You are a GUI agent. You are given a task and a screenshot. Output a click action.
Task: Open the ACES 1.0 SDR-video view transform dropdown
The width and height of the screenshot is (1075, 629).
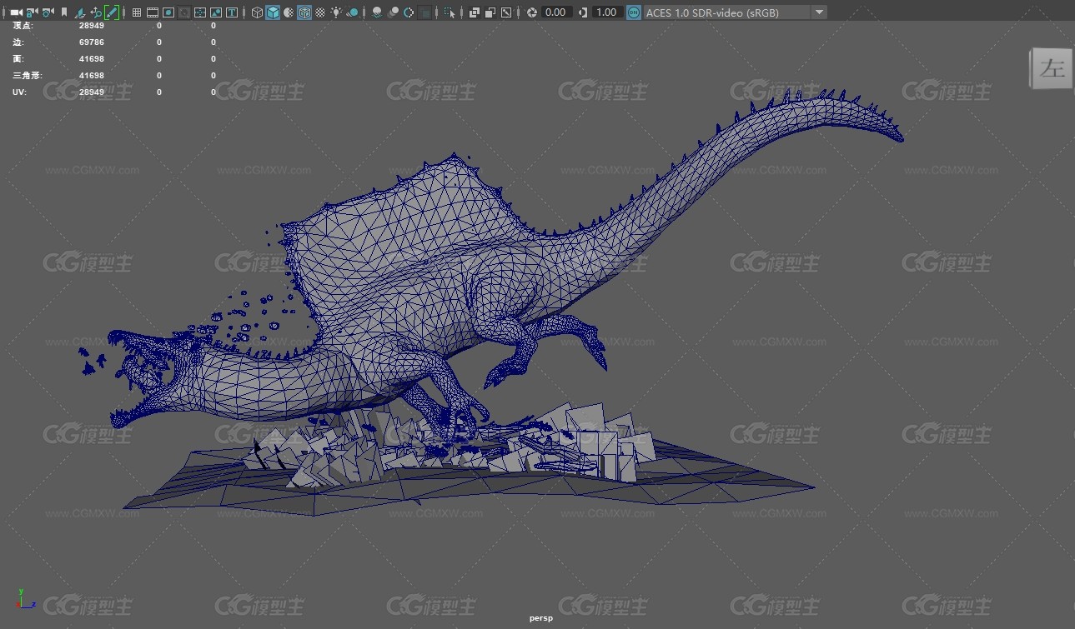[736, 12]
